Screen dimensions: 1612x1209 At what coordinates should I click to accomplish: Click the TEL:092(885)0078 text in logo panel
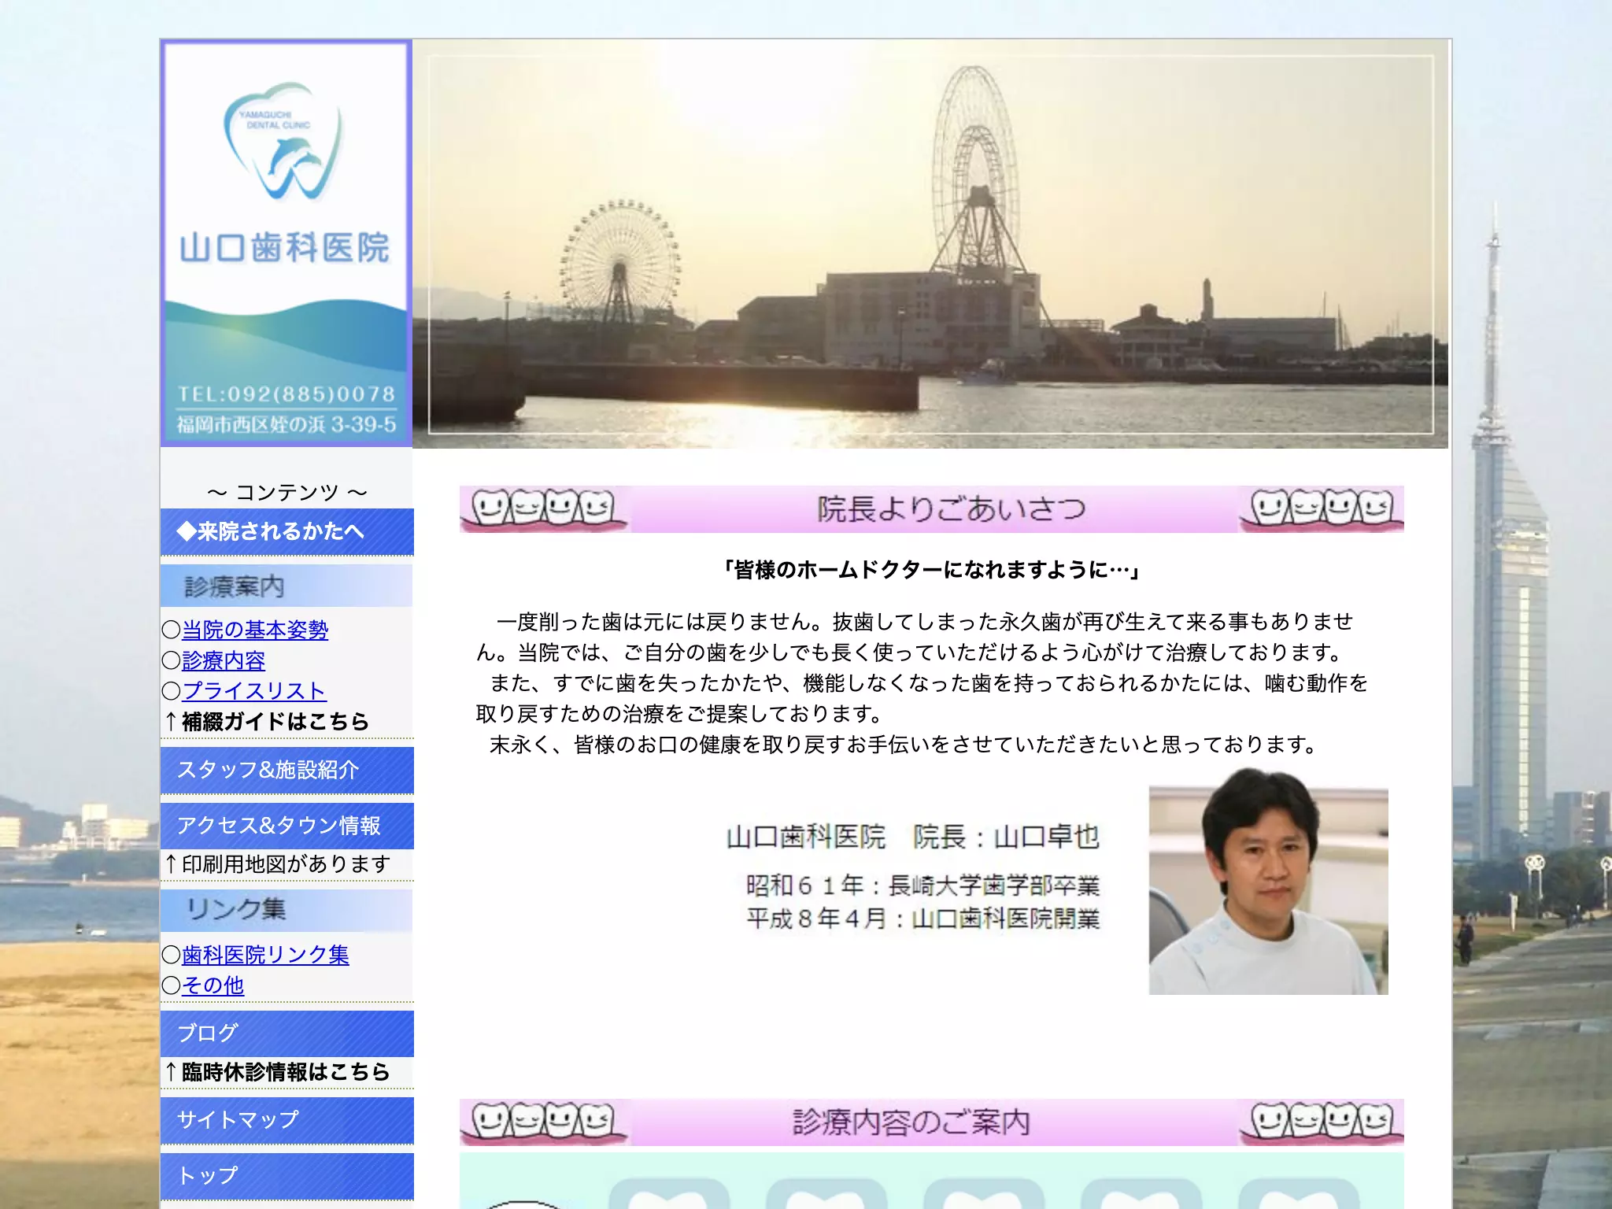click(x=287, y=394)
